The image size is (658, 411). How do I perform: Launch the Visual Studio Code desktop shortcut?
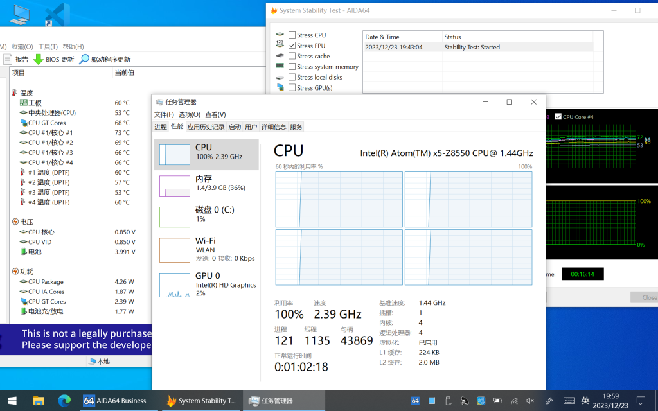57,14
